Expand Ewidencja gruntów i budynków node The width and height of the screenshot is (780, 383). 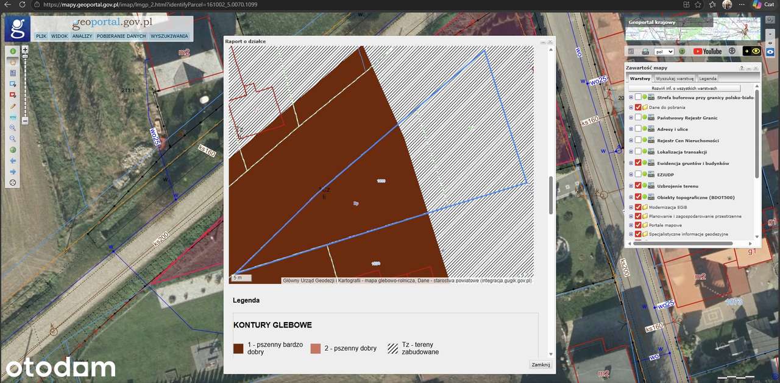click(x=631, y=163)
